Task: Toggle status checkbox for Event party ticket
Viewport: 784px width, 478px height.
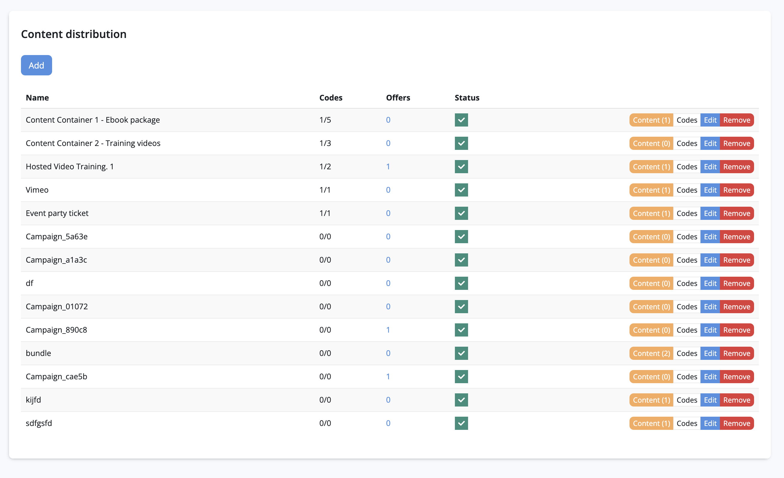Action: click(x=461, y=213)
